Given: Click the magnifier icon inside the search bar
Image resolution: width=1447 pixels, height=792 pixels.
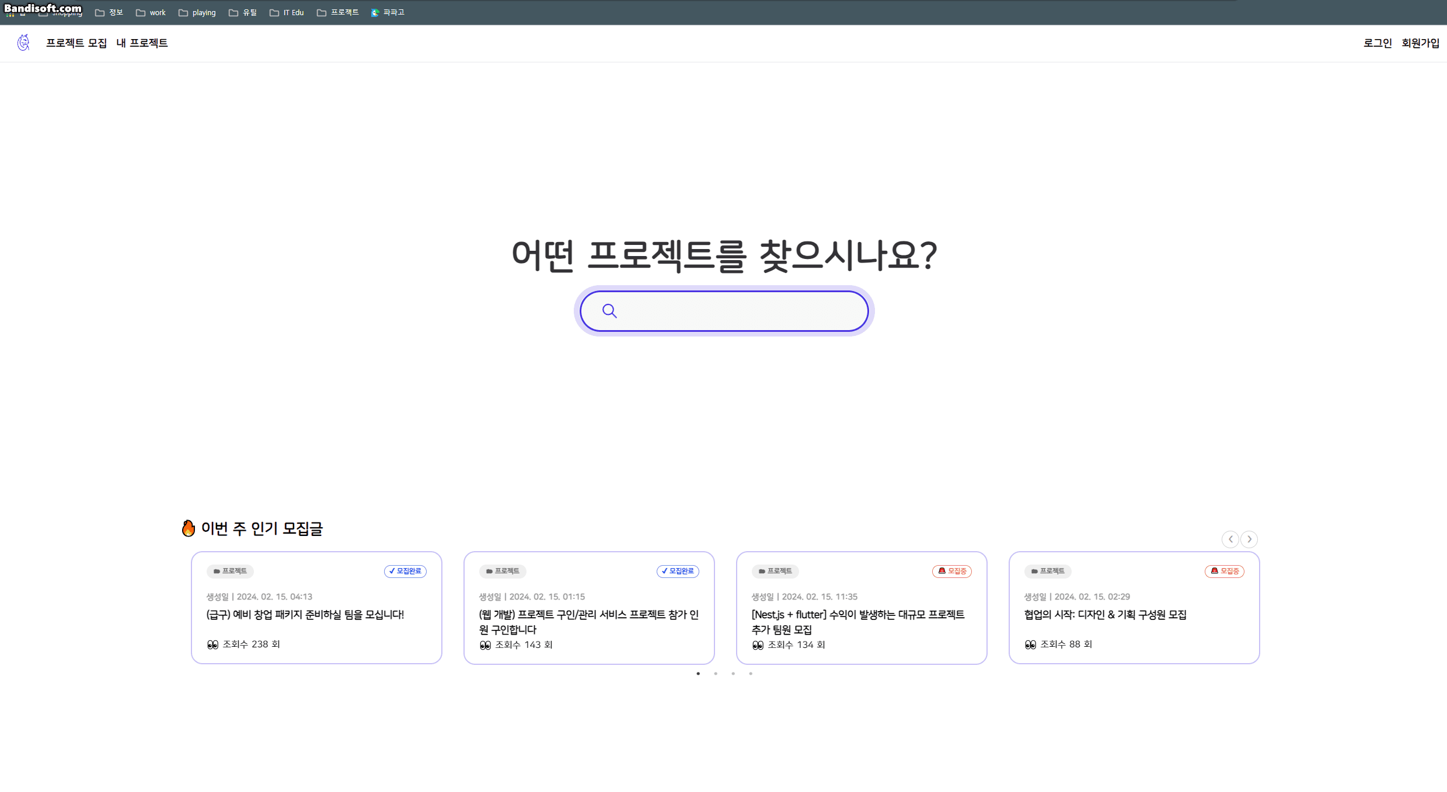Looking at the screenshot, I should pyautogui.click(x=609, y=311).
